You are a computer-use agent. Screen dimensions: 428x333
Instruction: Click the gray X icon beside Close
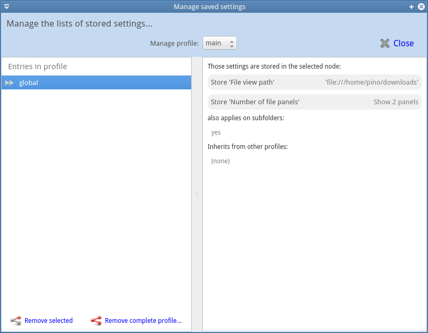tap(385, 43)
